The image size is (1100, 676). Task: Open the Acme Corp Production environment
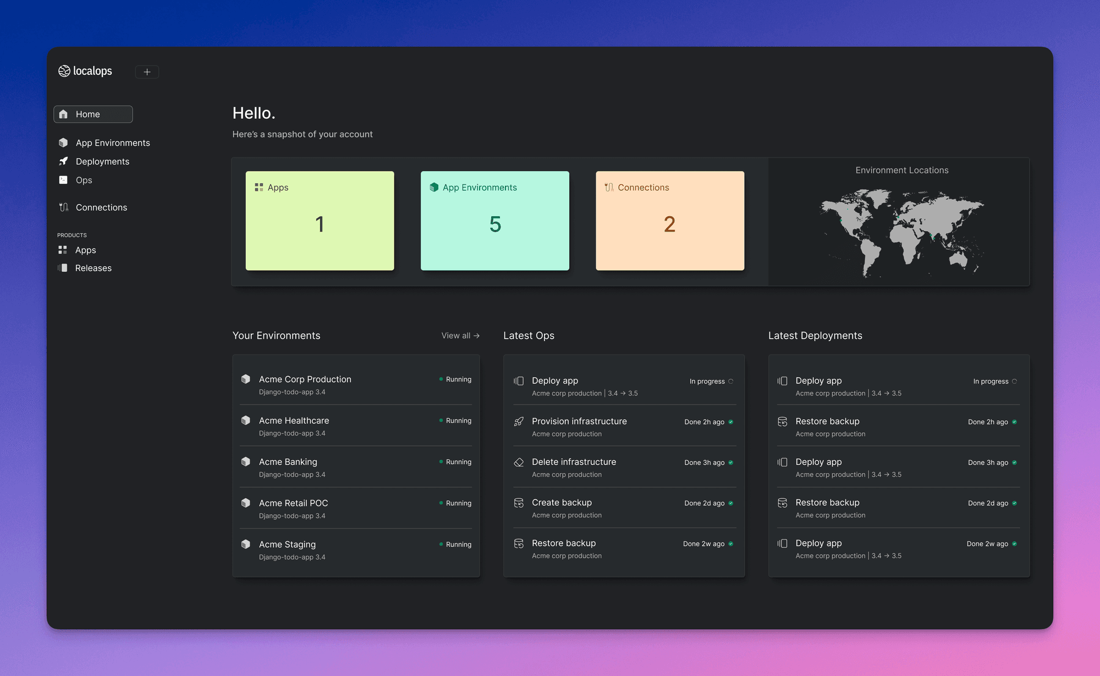click(305, 380)
